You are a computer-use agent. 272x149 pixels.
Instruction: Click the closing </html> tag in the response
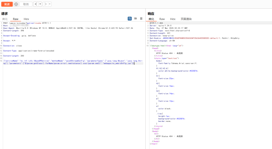coord(154,144)
